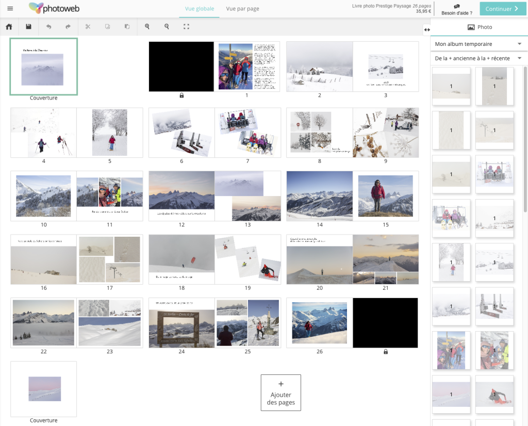Image resolution: width=528 pixels, height=426 pixels.
Task: Select page 22 thumbnail
Action: 43,323
